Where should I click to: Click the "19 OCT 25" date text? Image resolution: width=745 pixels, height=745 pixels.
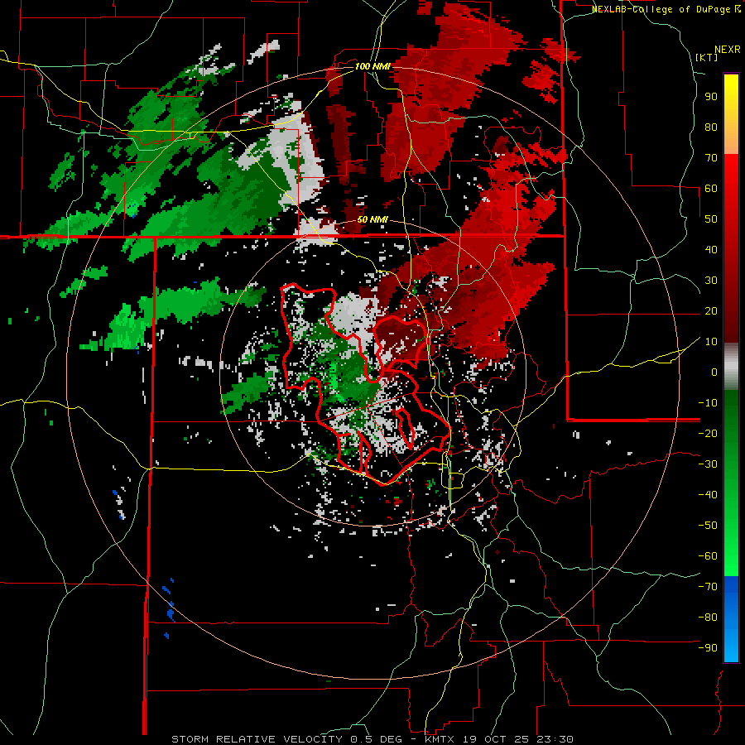495,739
